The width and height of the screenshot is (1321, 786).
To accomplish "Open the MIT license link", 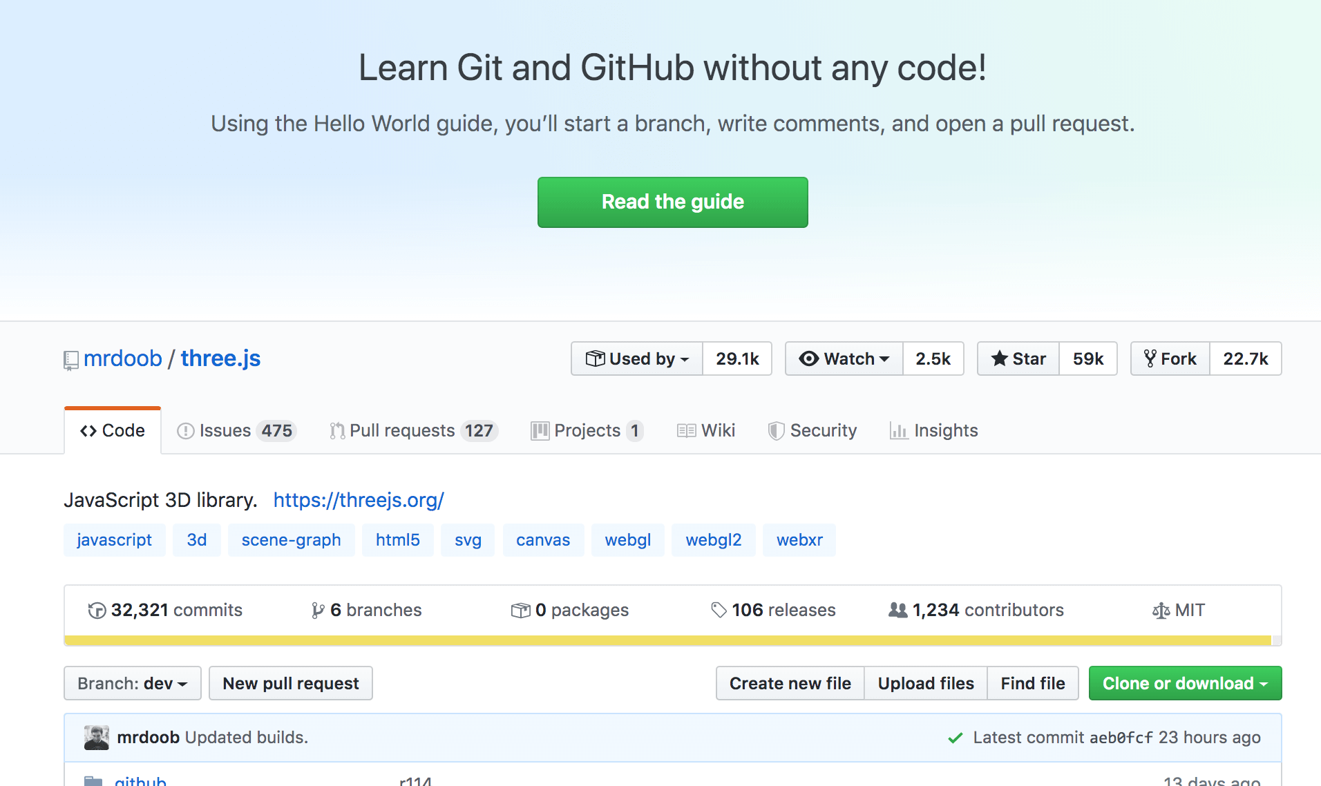I will [x=1179, y=610].
